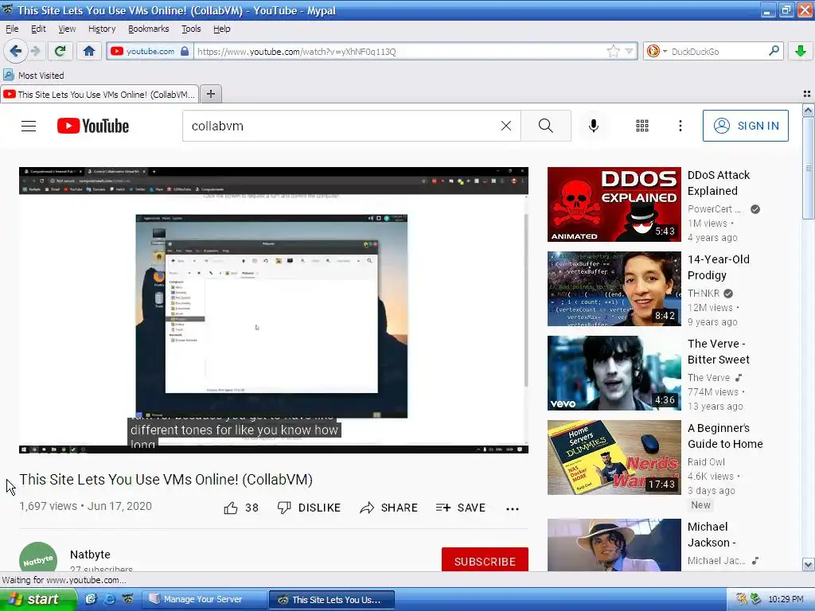
Task: Open a new tab with plus button
Action: coord(210,94)
